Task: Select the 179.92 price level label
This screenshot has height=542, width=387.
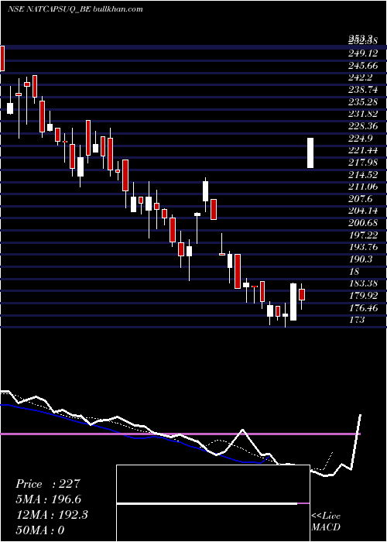Action: (x=363, y=296)
